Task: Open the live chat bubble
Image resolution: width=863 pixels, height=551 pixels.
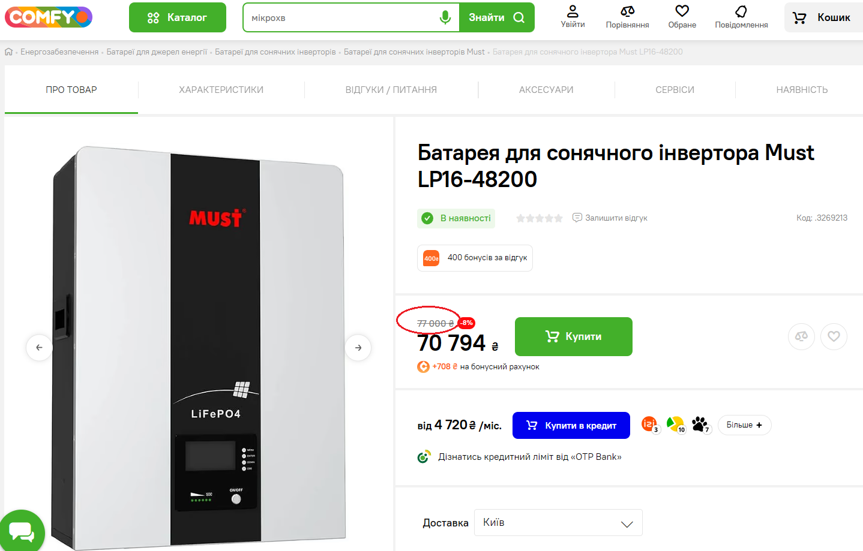Action: [x=22, y=532]
